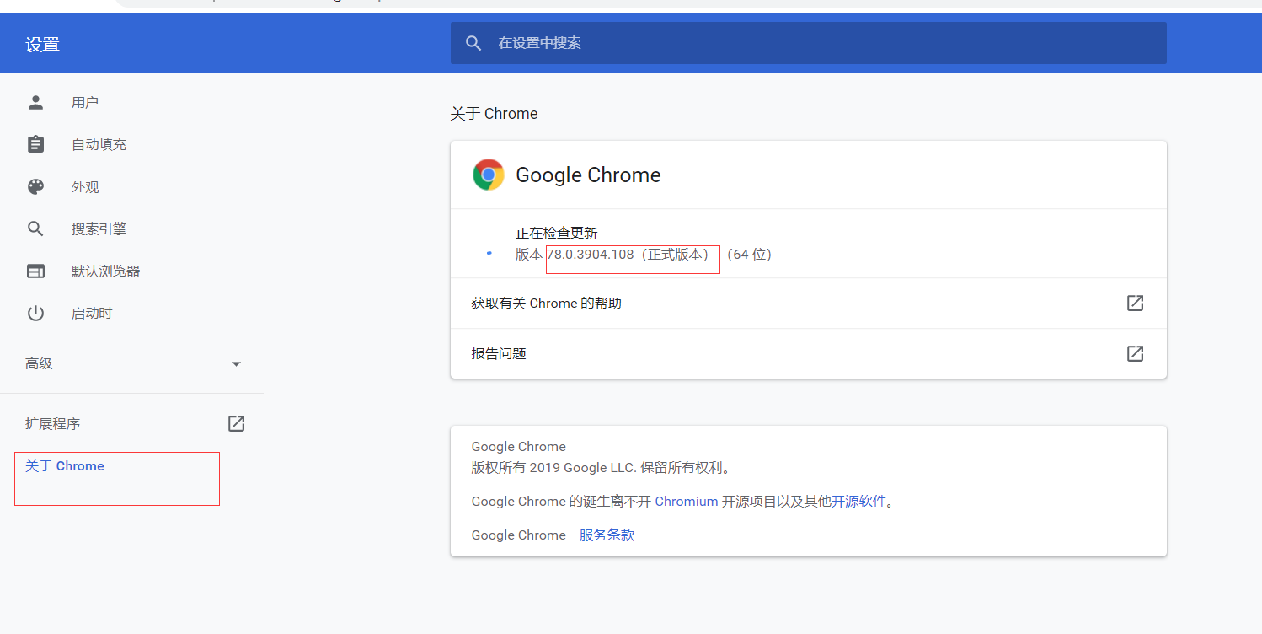1262x634 pixels.
Task: Open 获取有关 Chrome 的帮助 row
Action: pyautogui.click(x=808, y=303)
